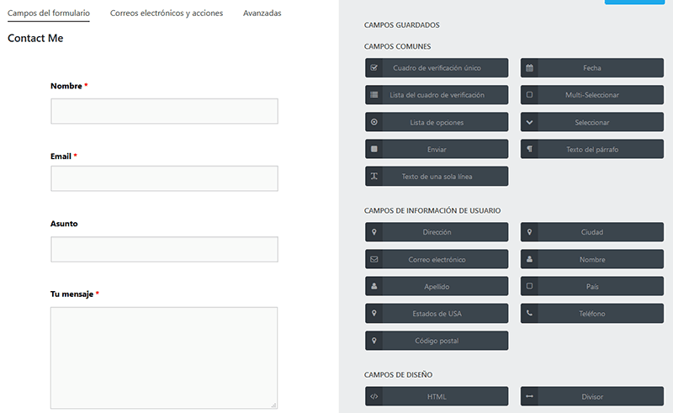The width and height of the screenshot is (673, 413).
Task: Click the Nombre label in the form
Action: point(66,86)
